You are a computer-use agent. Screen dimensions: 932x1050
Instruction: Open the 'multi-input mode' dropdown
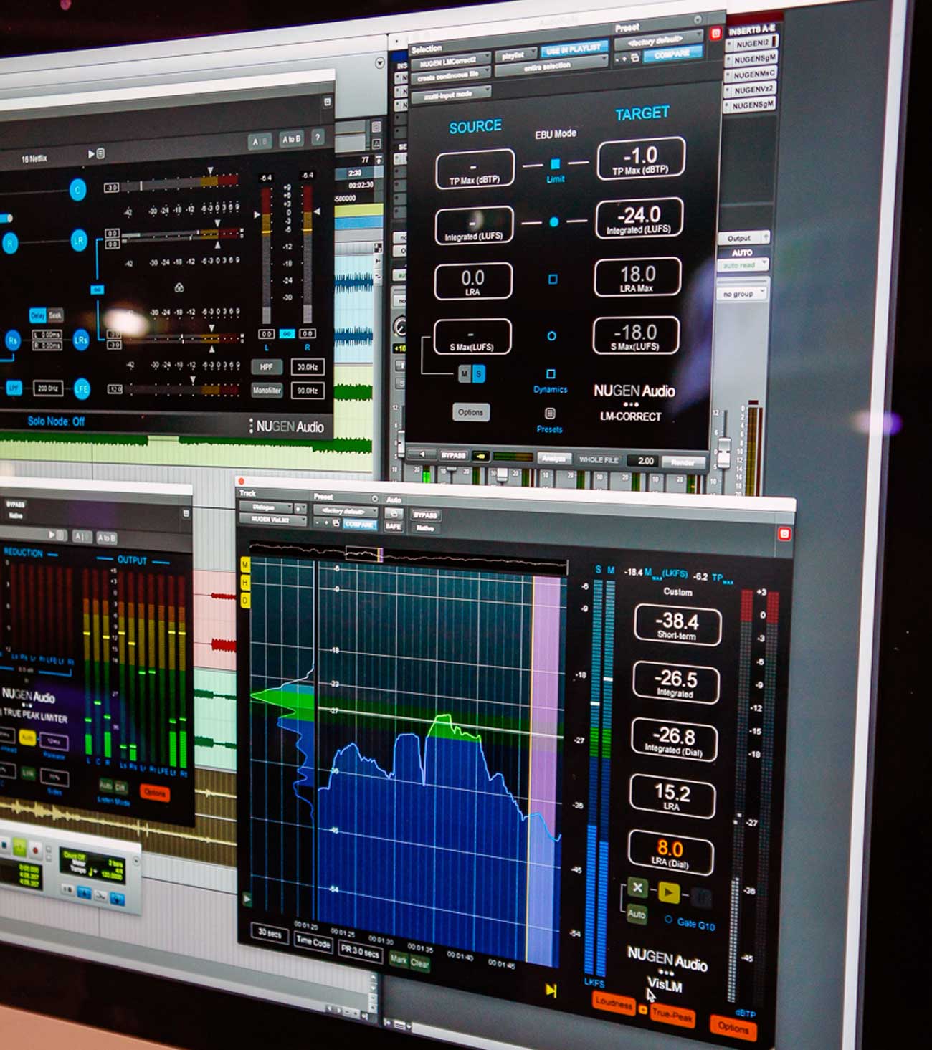[x=451, y=94]
